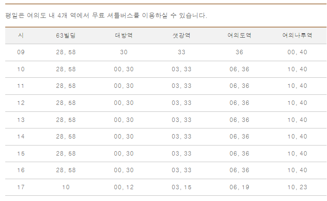
Task: Select 여의도역 times '06, 36' in 16 row
Action: [x=239, y=170]
